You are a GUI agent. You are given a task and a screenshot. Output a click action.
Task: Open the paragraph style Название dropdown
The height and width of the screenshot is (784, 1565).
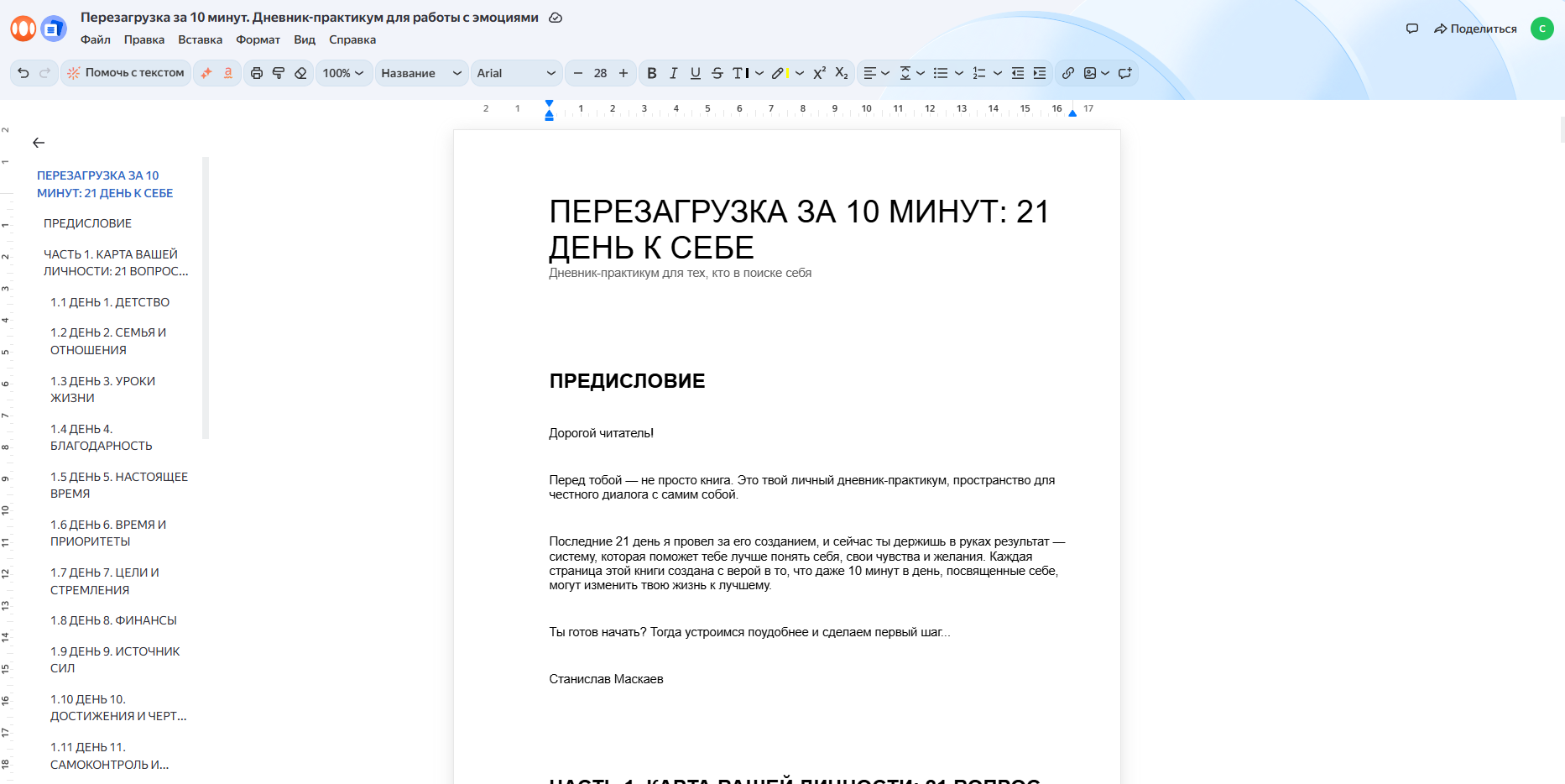(420, 73)
